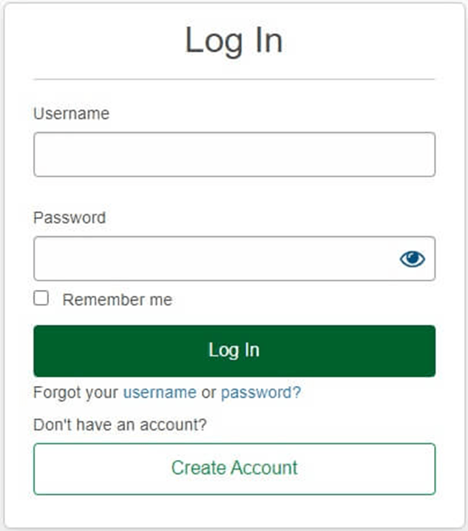Viewport: 468px width, 531px height.
Task: Click the "Don't have an account?" text
Action: coord(120,425)
